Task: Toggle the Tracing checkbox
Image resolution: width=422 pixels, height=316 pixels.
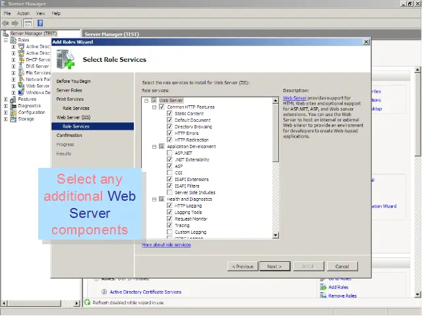Action: pos(169,225)
